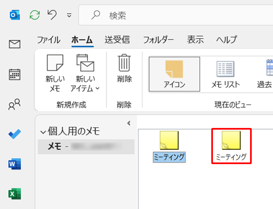Open the To Do checkmark icon
Viewport: 273px width, 209px height.
15,134
